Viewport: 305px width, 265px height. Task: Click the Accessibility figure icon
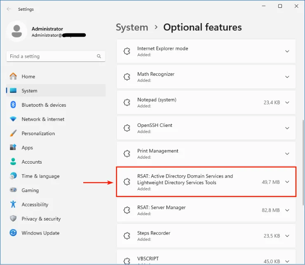click(13, 204)
